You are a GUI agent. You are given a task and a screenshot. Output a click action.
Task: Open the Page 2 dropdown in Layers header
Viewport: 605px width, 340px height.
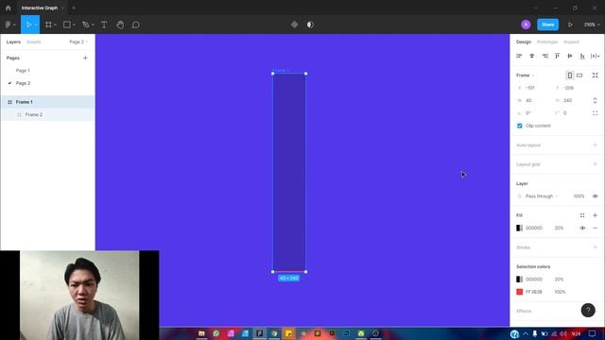78,42
